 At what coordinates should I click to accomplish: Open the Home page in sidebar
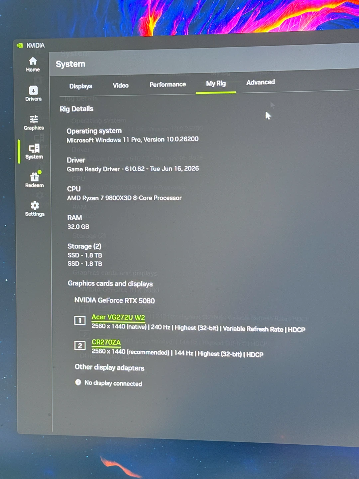[x=33, y=65]
